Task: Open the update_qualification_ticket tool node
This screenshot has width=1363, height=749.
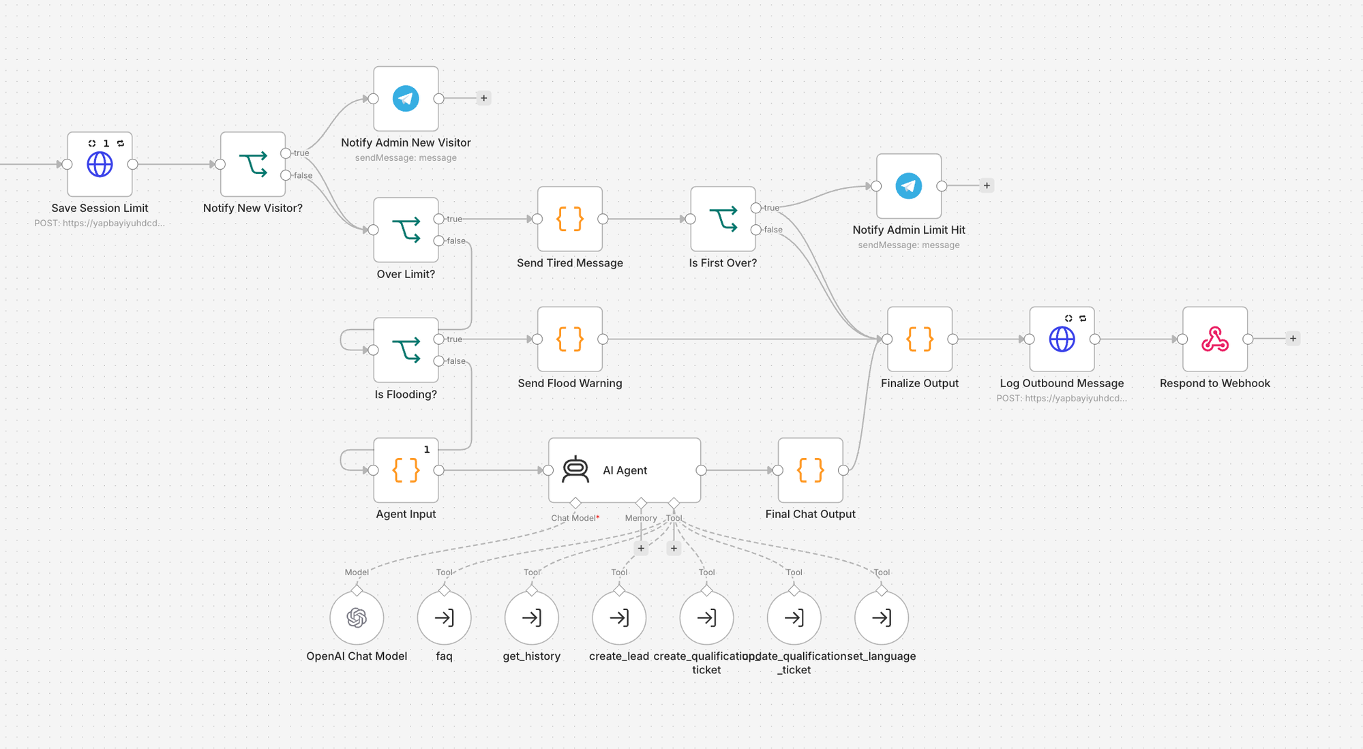Action: coord(794,617)
